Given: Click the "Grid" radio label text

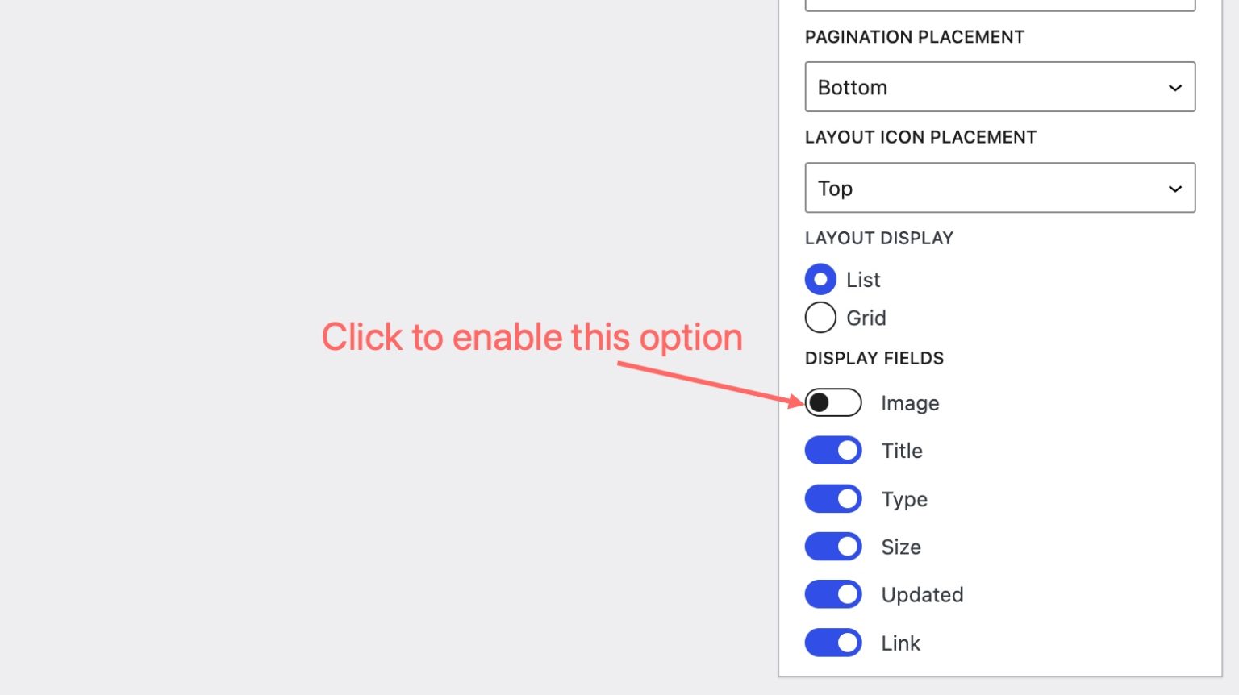Looking at the screenshot, I should [866, 318].
